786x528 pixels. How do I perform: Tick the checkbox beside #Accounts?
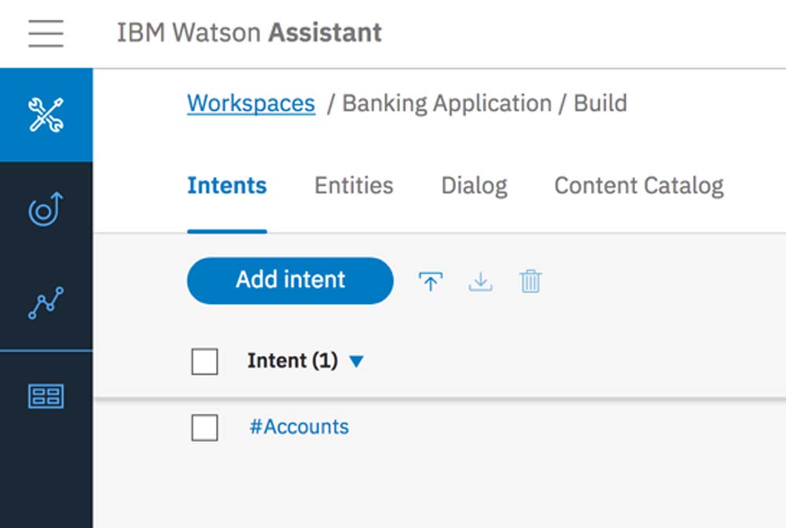point(204,427)
